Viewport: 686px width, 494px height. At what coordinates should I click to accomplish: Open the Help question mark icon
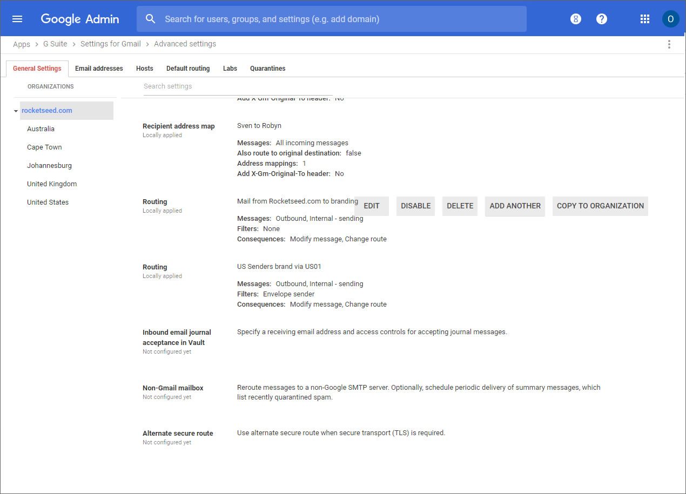(602, 19)
